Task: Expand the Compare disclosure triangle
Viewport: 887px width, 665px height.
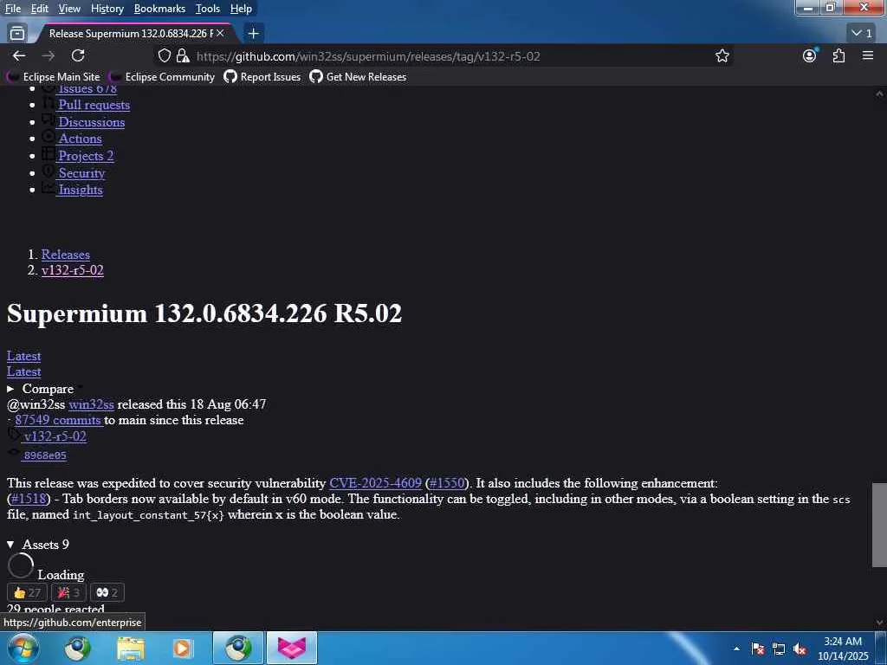Action: point(10,389)
